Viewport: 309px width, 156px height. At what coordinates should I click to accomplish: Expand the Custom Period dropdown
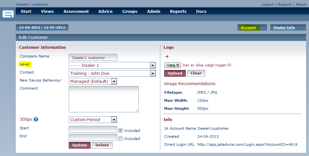tap(114, 120)
